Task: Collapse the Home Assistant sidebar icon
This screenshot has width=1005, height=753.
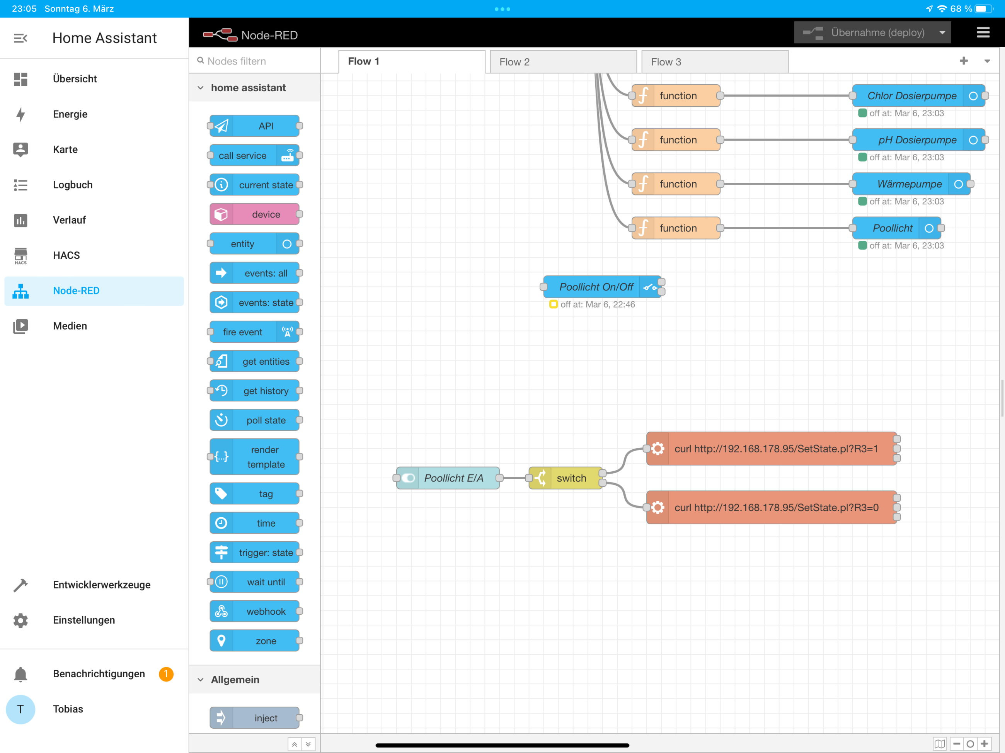Action: [20, 38]
